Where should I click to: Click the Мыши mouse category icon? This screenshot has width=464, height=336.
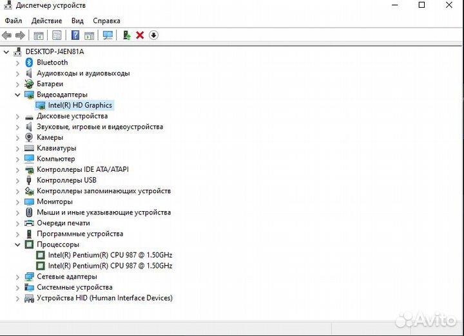(x=29, y=212)
